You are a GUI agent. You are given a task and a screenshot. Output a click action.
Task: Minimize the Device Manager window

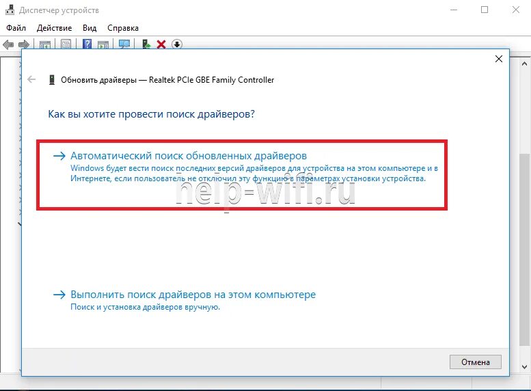[454, 10]
